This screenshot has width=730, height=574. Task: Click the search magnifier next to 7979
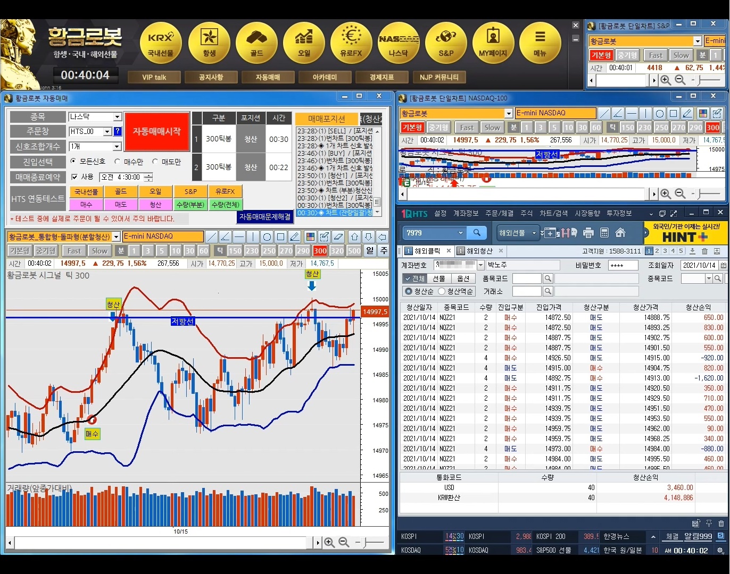[477, 232]
